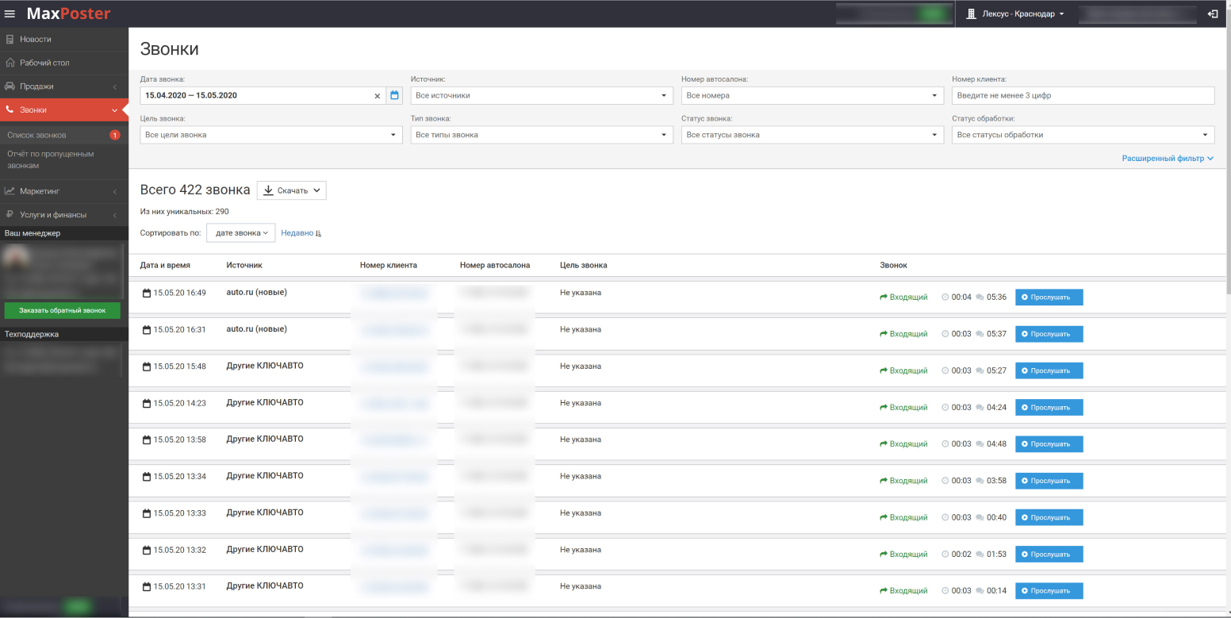
Task: Expand the Услуги и финансы menu
Action: (x=64, y=215)
